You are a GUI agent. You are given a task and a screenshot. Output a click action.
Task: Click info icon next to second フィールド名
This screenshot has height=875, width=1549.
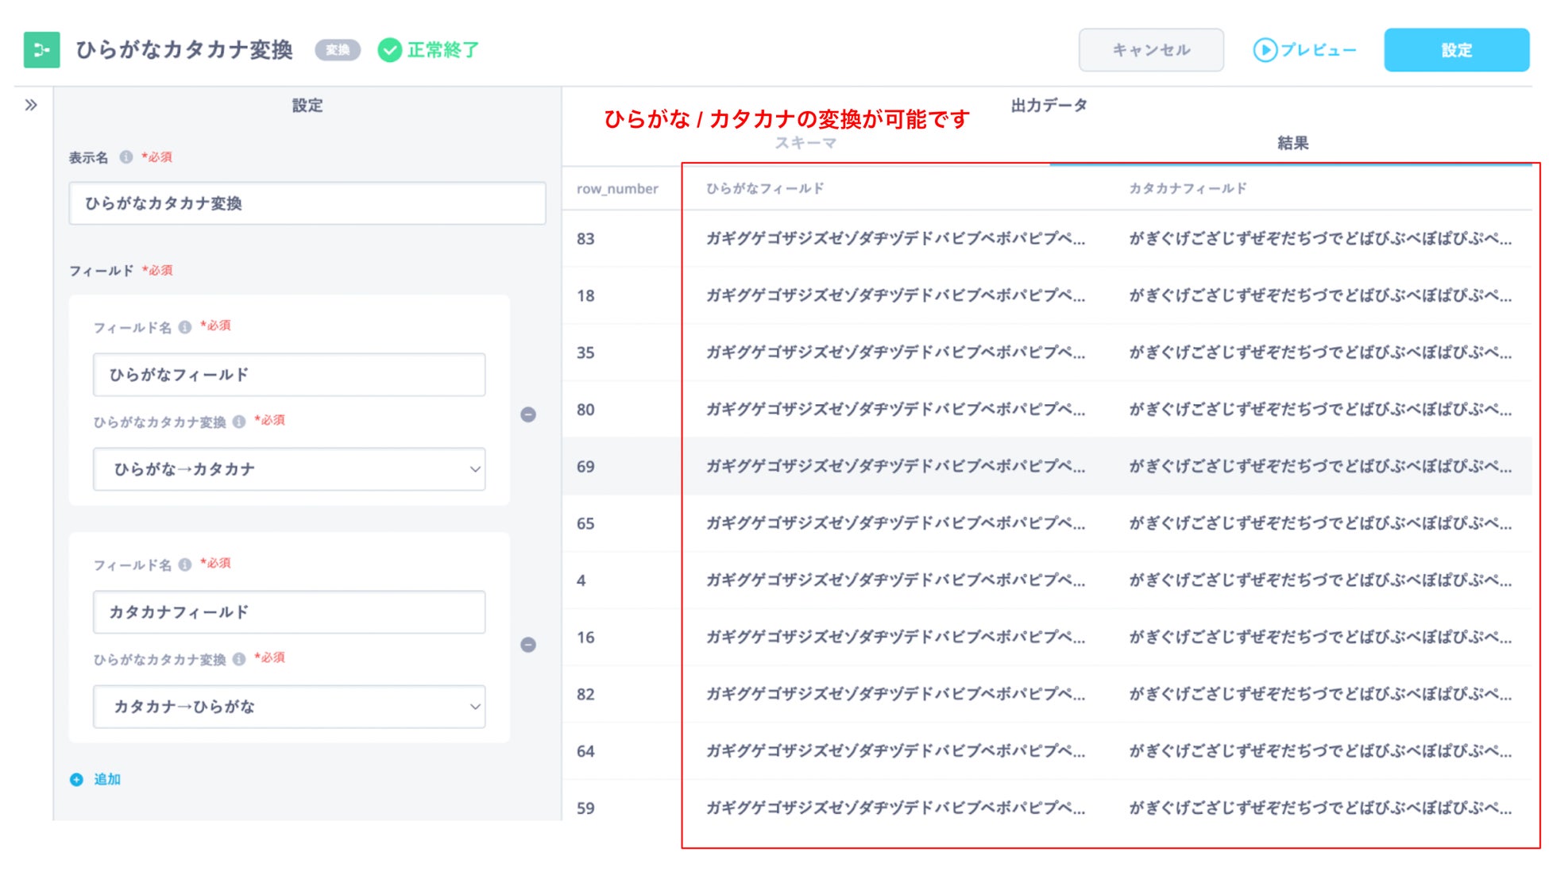[x=185, y=565]
